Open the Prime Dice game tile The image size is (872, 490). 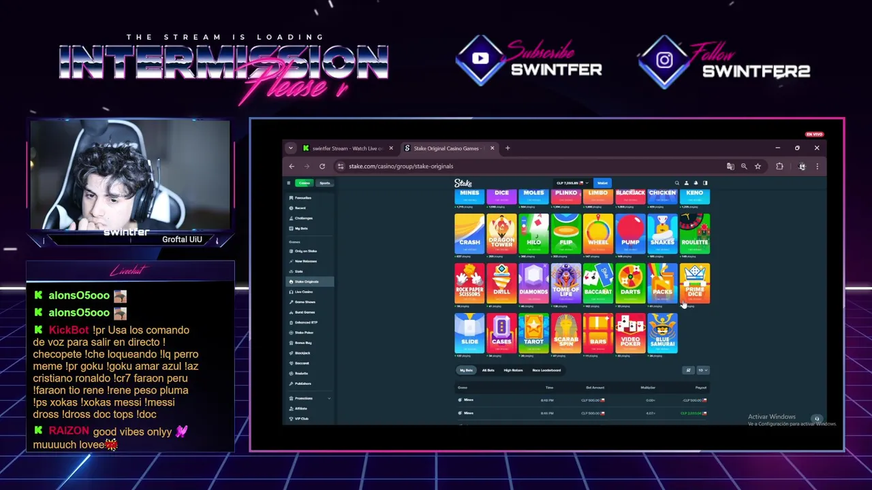click(695, 283)
